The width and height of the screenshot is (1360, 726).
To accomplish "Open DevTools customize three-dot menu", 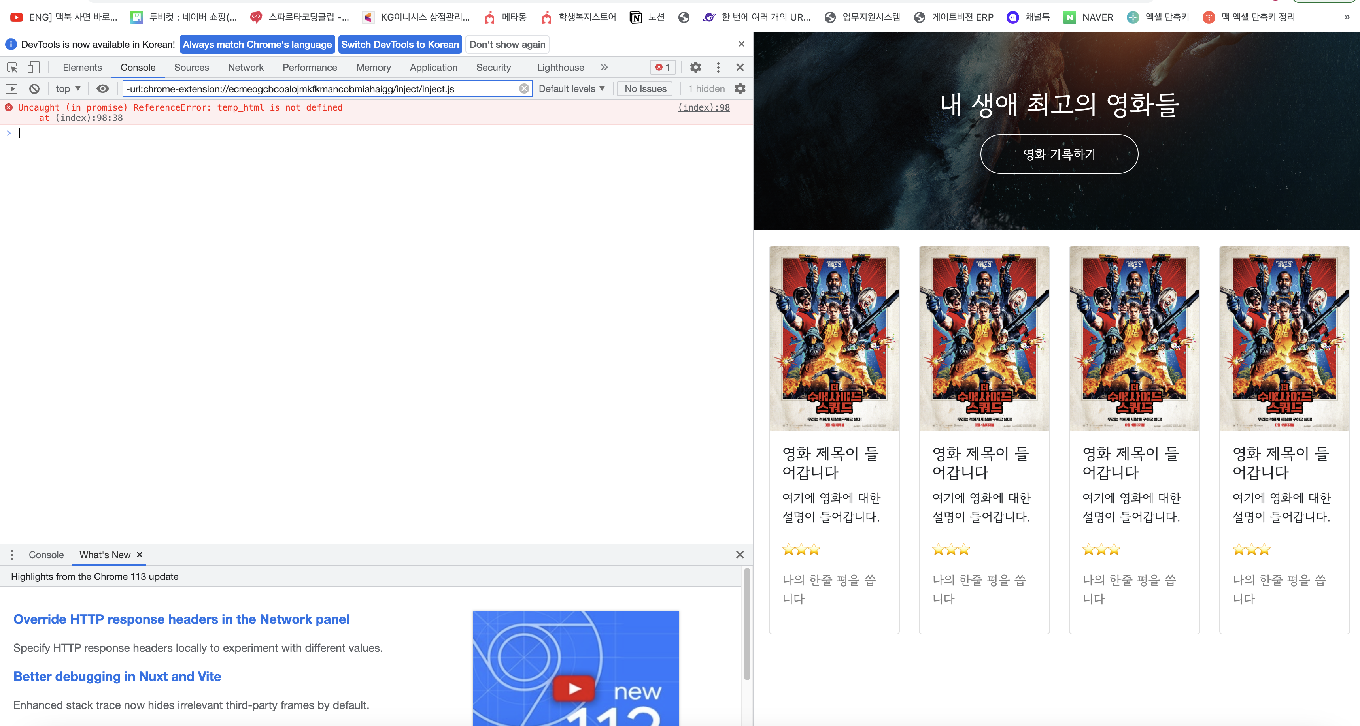I will [x=718, y=68].
